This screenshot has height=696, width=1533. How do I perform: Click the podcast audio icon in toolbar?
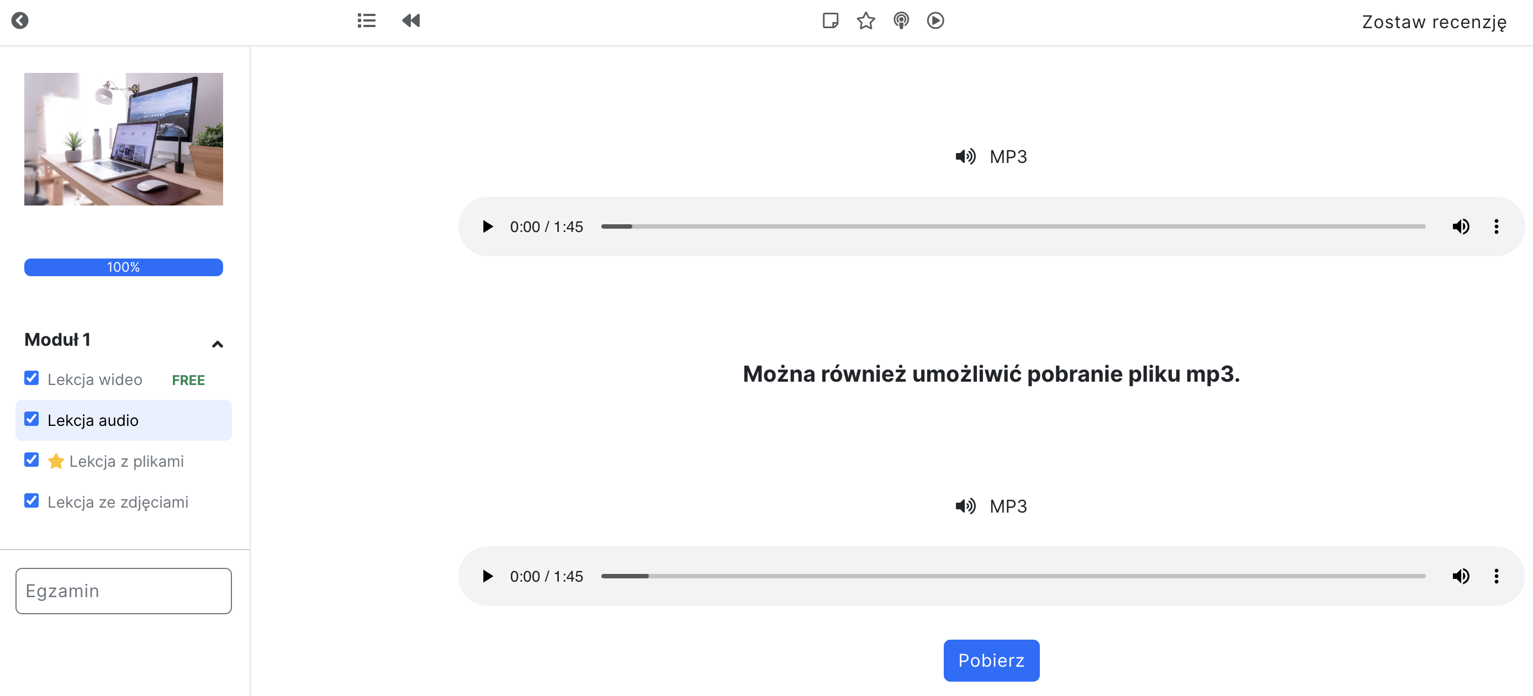tap(901, 21)
